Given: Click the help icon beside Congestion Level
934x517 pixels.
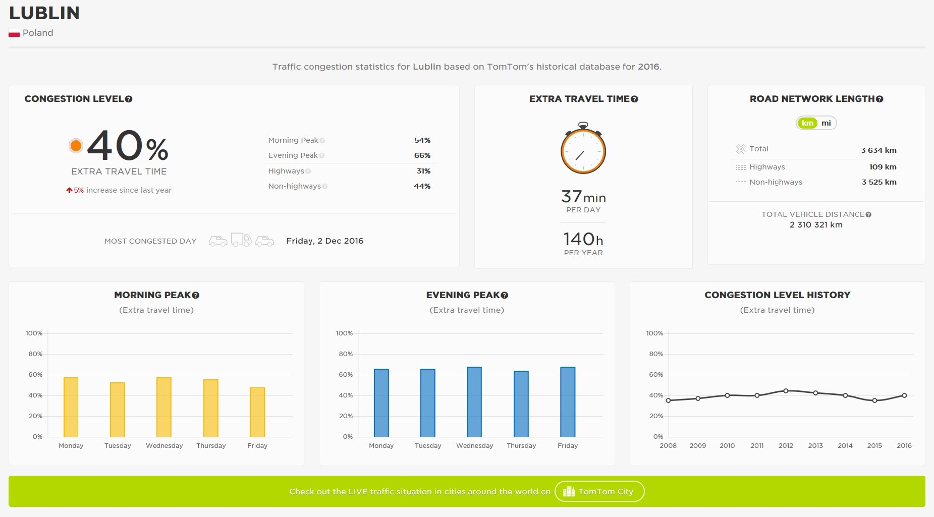Looking at the screenshot, I should click(x=129, y=99).
